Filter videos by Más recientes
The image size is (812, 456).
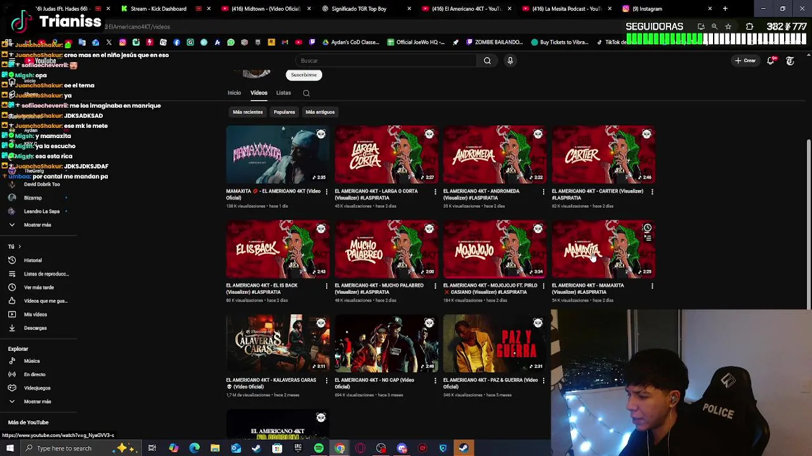[x=247, y=112]
